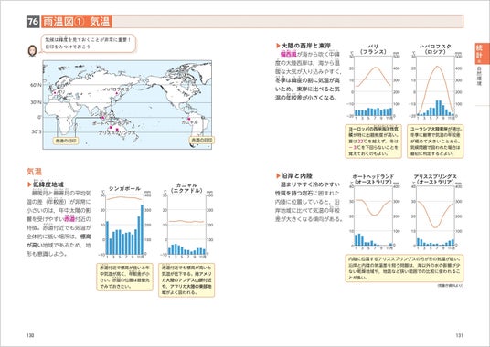Open the カニャル (エクアドル) climate graph
This screenshot has width=490, height=347.
186,221
